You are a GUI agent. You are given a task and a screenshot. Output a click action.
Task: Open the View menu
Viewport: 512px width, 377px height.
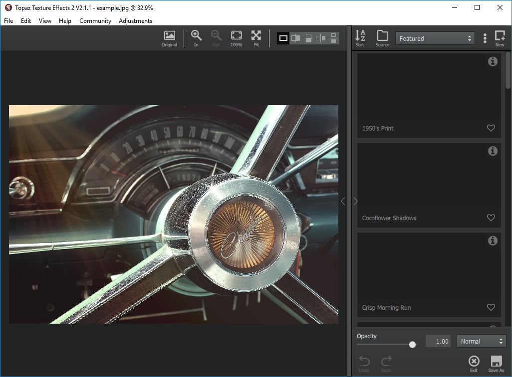45,21
